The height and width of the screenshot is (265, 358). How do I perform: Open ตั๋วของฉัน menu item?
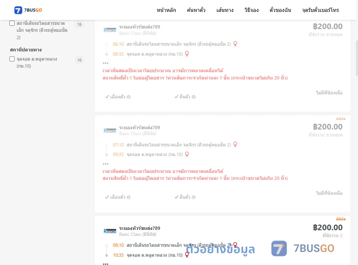coord(280,10)
